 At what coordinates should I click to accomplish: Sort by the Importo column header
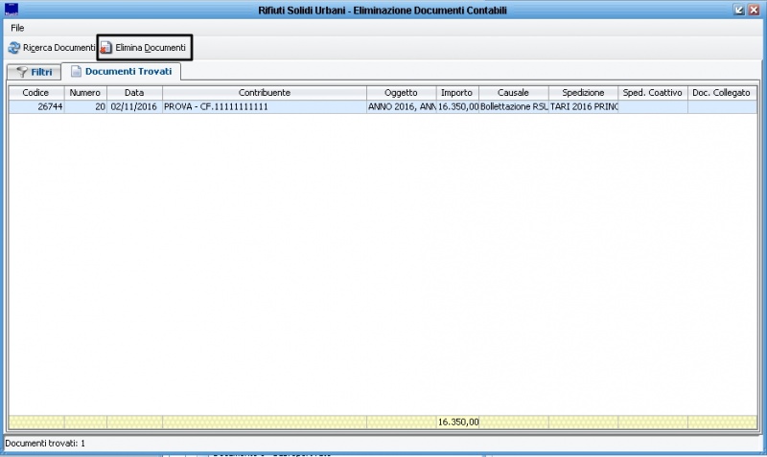pyautogui.click(x=456, y=93)
